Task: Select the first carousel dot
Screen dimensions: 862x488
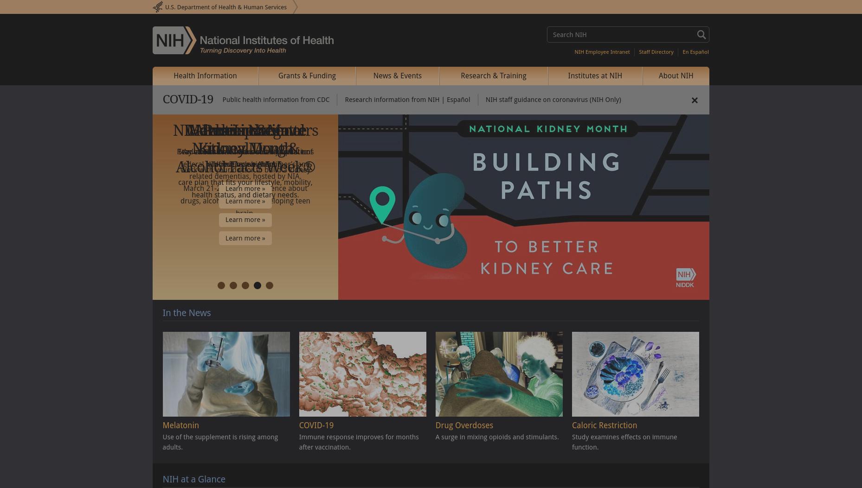Action: 221,285
